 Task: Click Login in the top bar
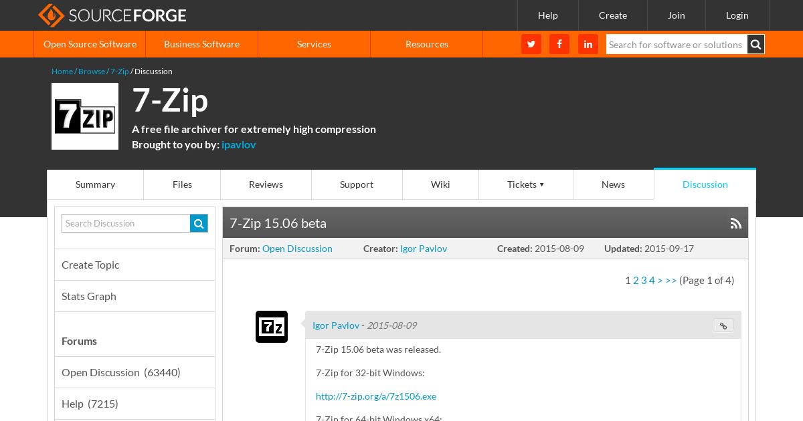pyautogui.click(x=737, y=15)
